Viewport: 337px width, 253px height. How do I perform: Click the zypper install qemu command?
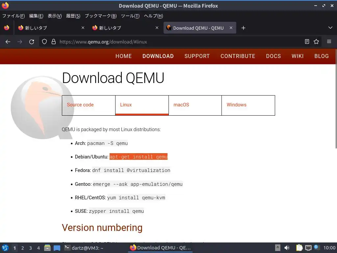pyautogui.click(x=116, y=211)
